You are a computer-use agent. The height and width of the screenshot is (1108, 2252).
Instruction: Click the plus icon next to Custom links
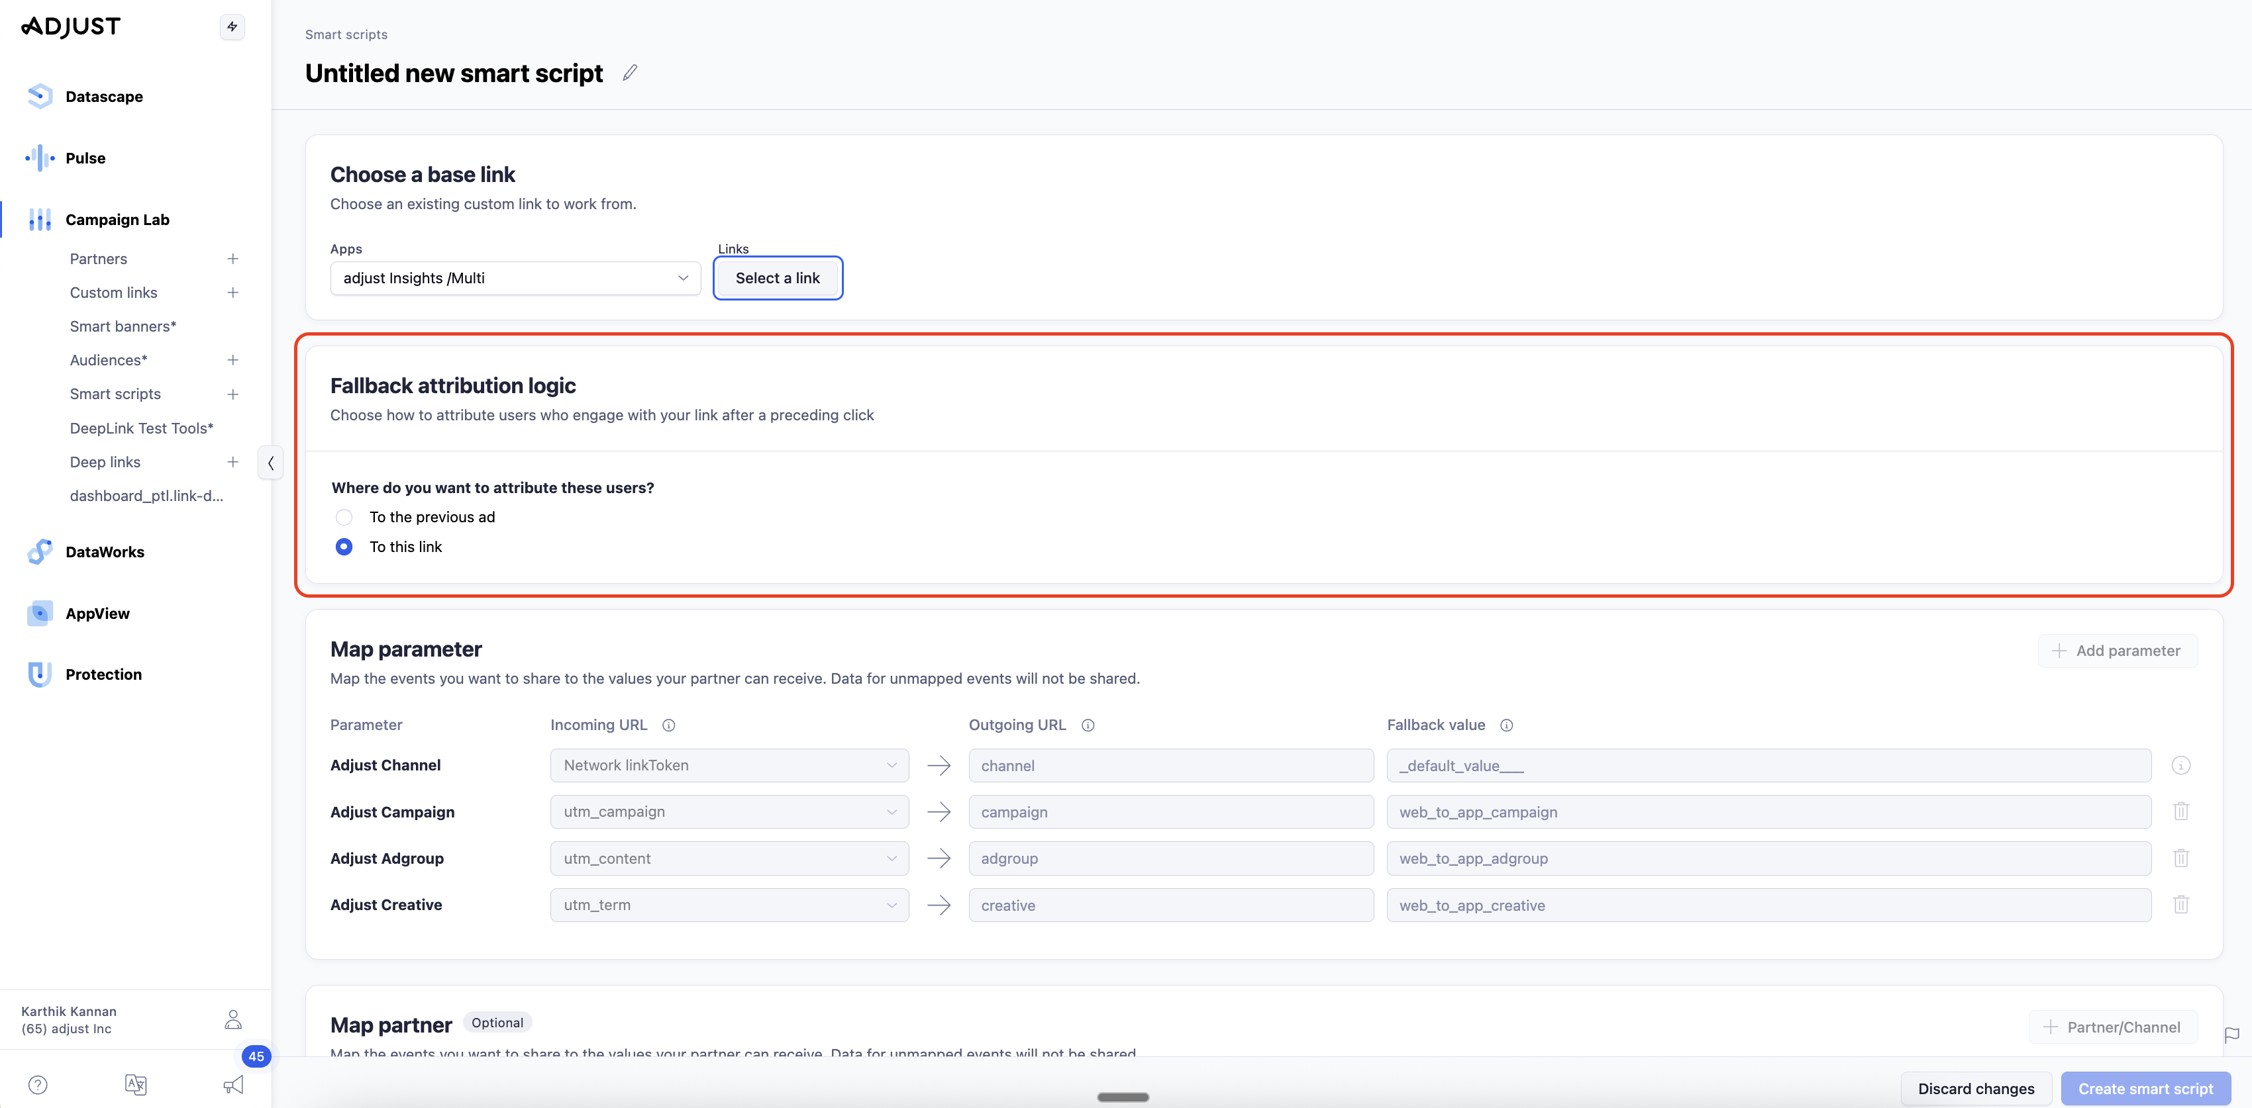[x=232, y=293]
